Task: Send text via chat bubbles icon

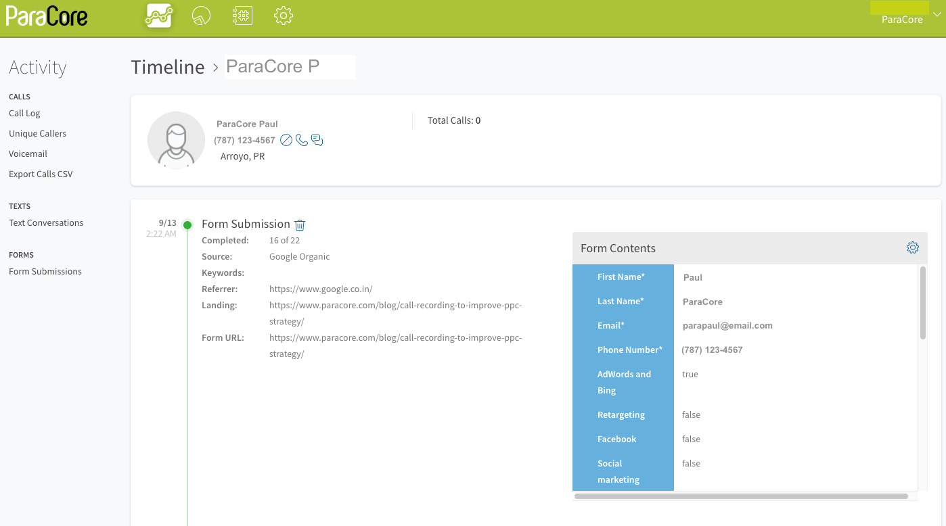Action: [x=317, y=140]
